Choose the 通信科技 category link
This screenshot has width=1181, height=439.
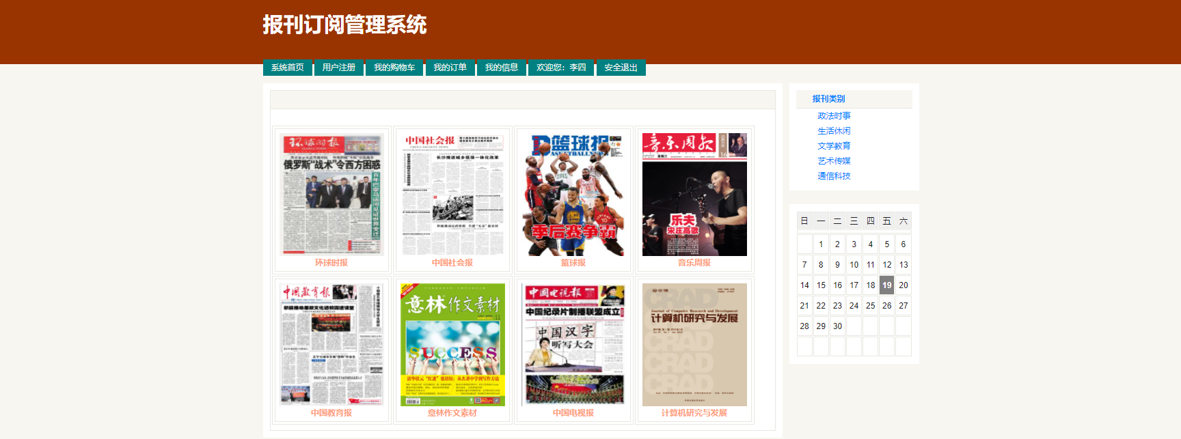pyautogui.click(x=834, y=176)
